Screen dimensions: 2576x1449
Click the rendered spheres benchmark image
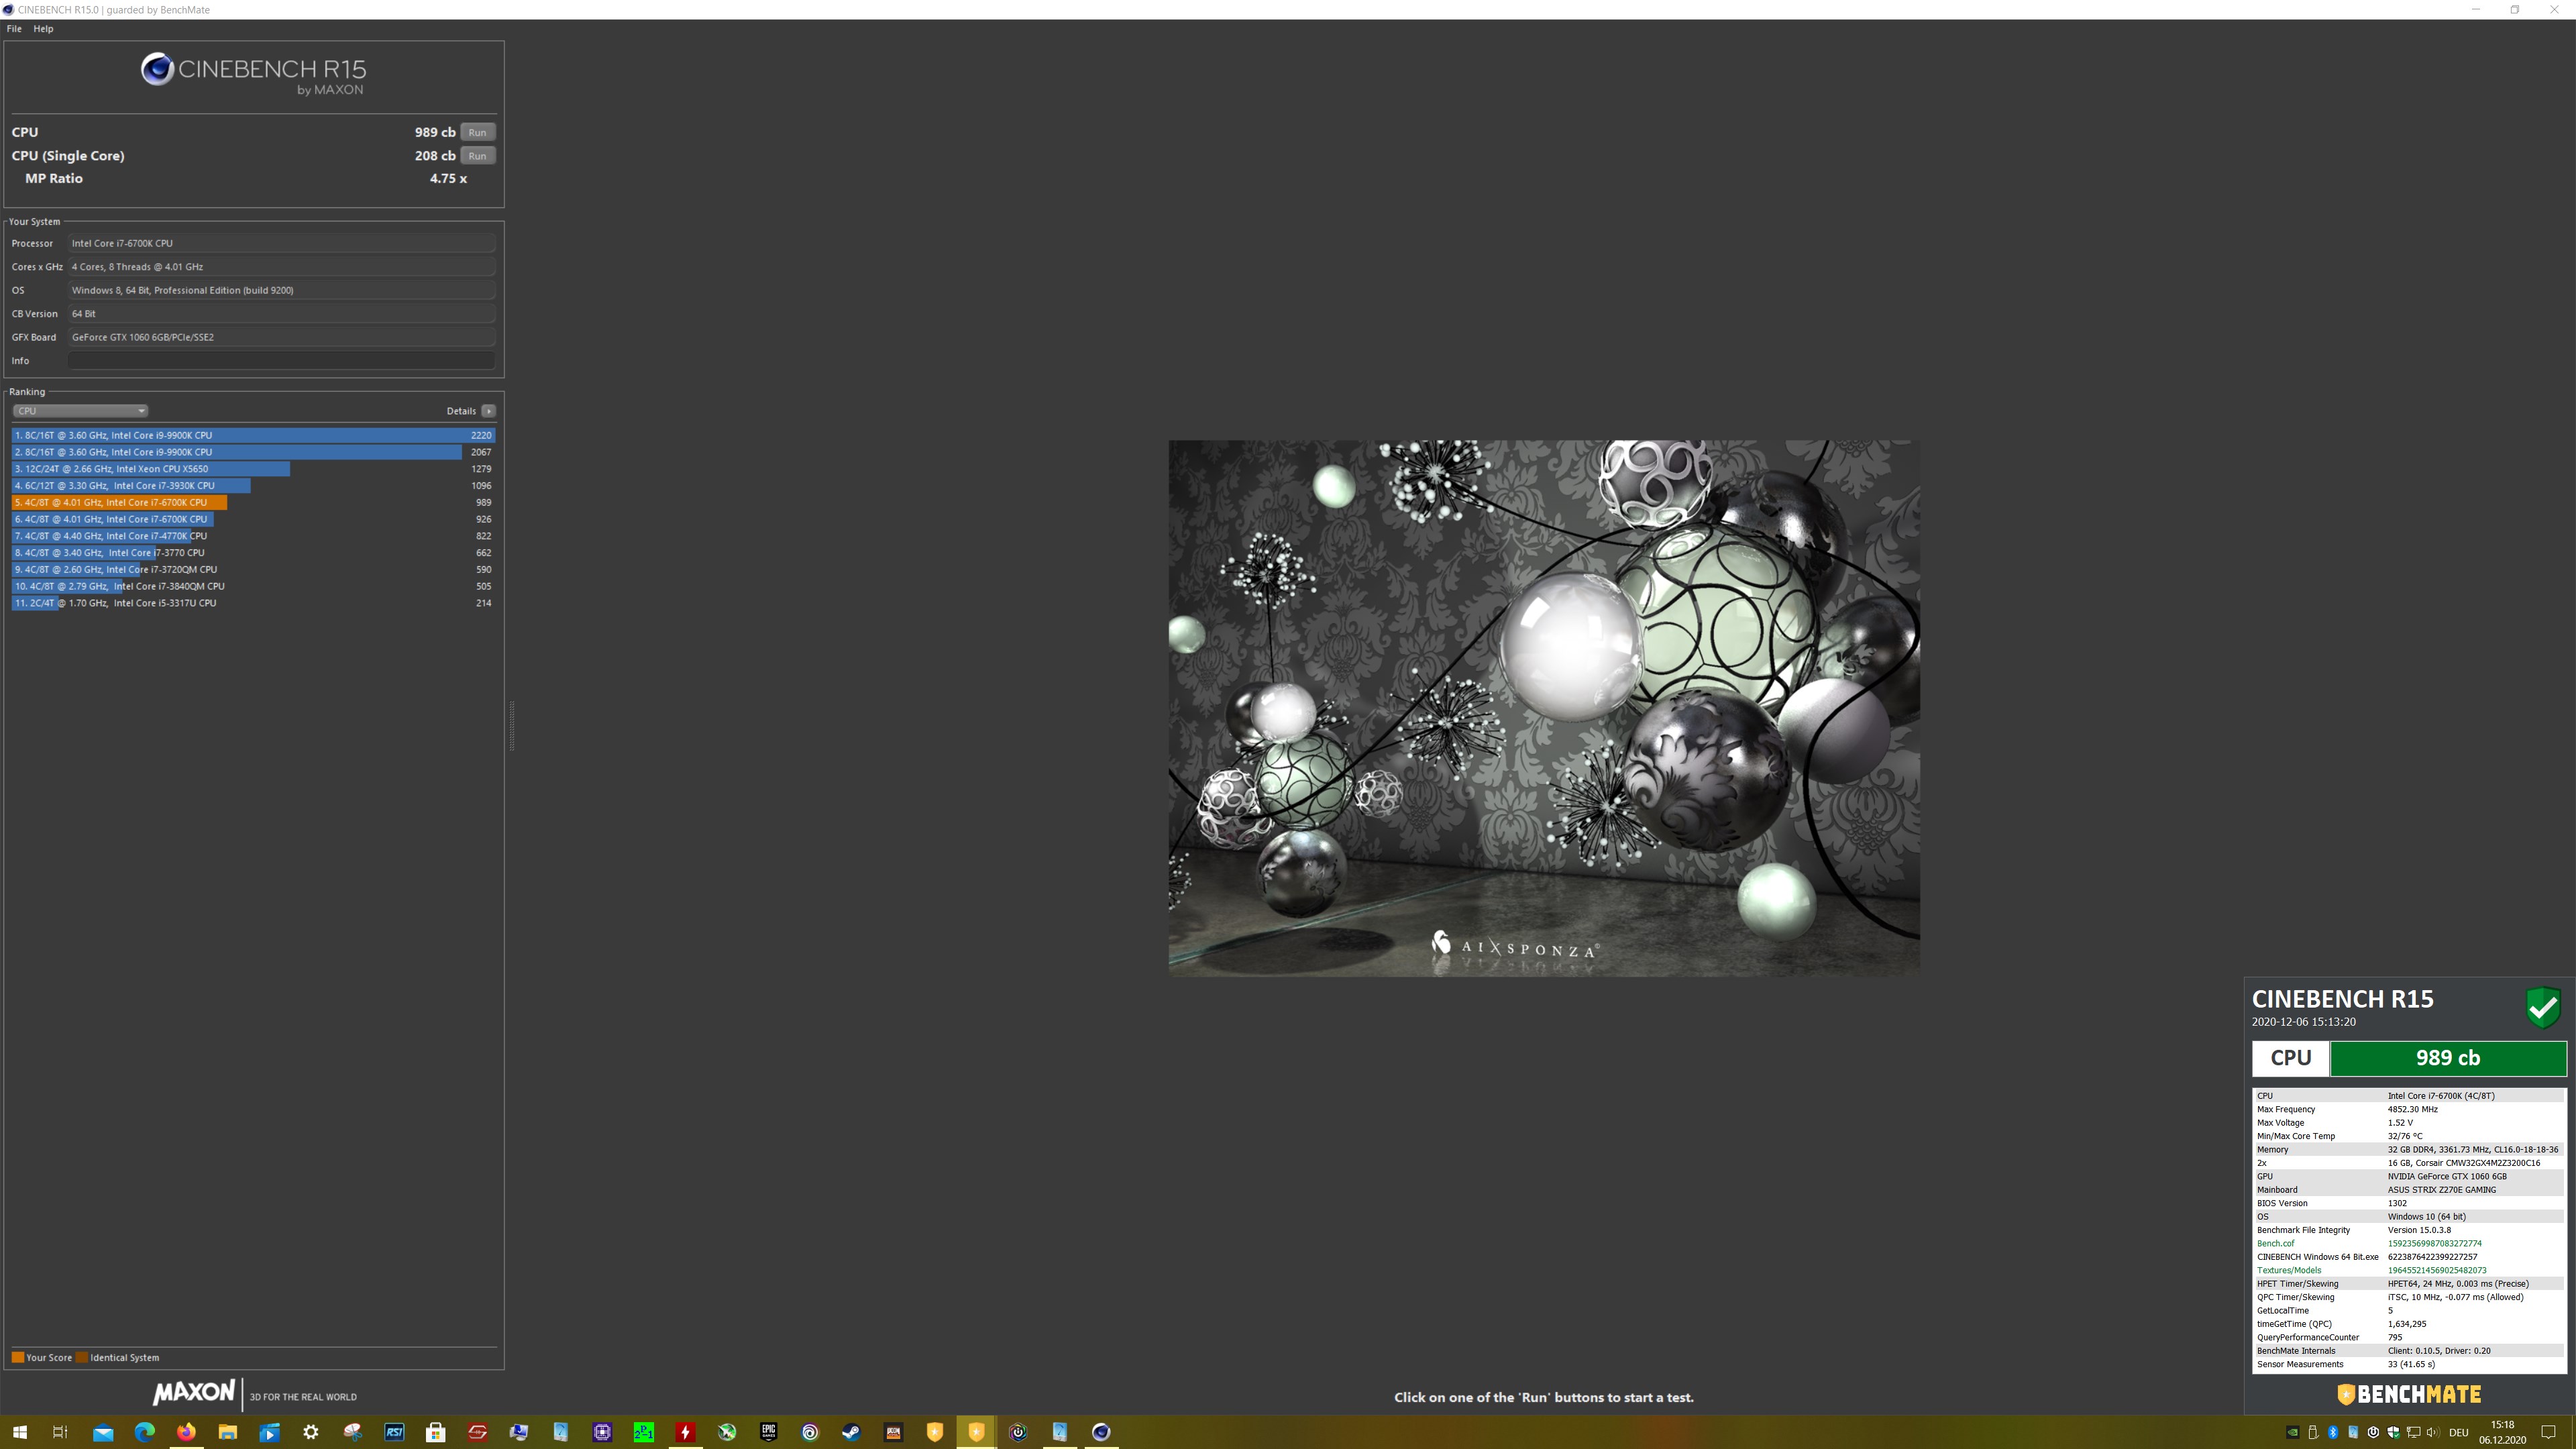(x=1544, y=708)
